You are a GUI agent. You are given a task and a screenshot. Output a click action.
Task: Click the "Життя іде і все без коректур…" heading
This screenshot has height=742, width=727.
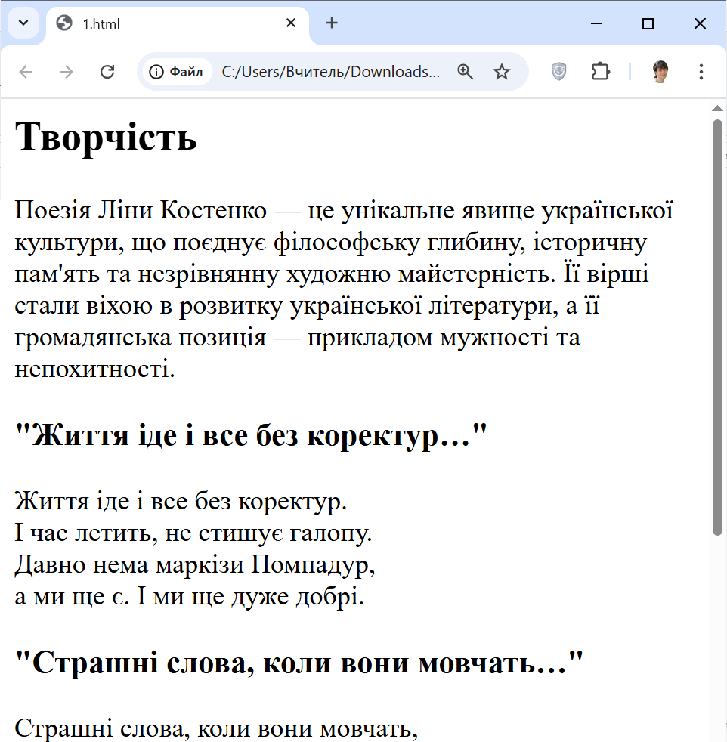251,436
